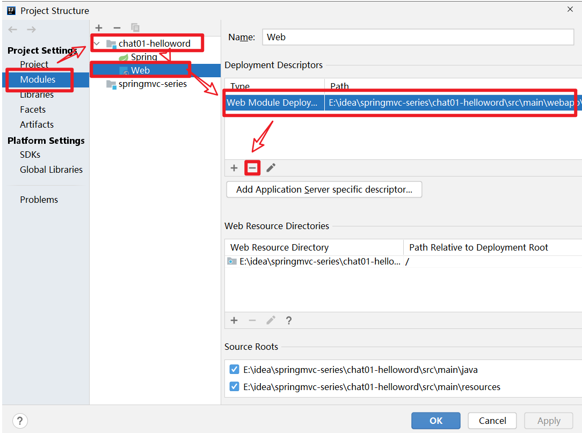
Task: Select the springmvc-series module
Action: coord(152,84)
